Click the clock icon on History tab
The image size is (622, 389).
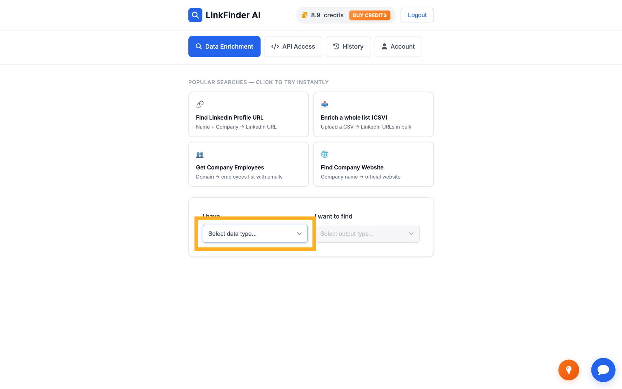336,46
